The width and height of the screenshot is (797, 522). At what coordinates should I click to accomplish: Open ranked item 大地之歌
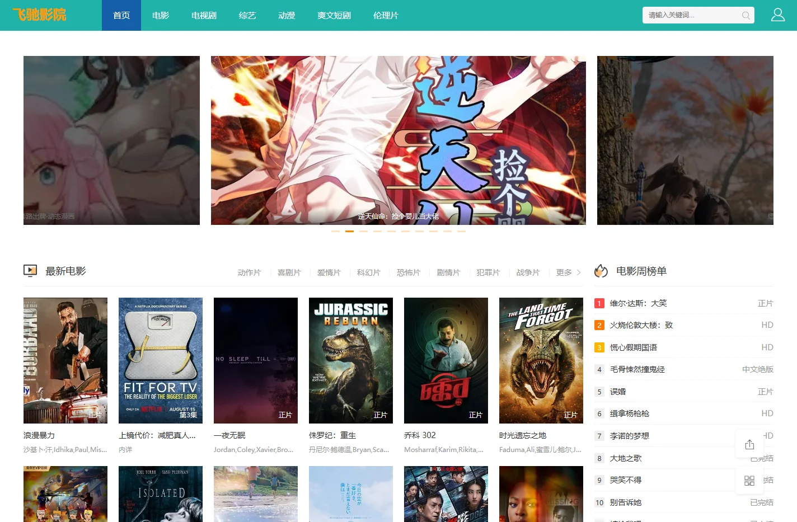(x=626, y=458)
